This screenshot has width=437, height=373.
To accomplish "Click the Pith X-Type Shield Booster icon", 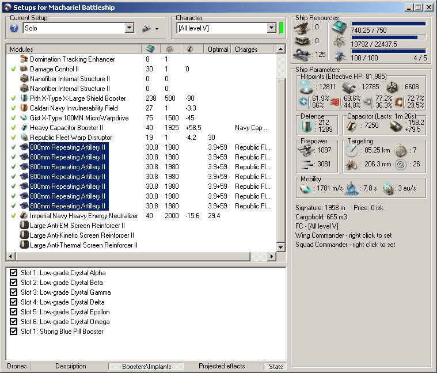I will [x=24, y=98].
